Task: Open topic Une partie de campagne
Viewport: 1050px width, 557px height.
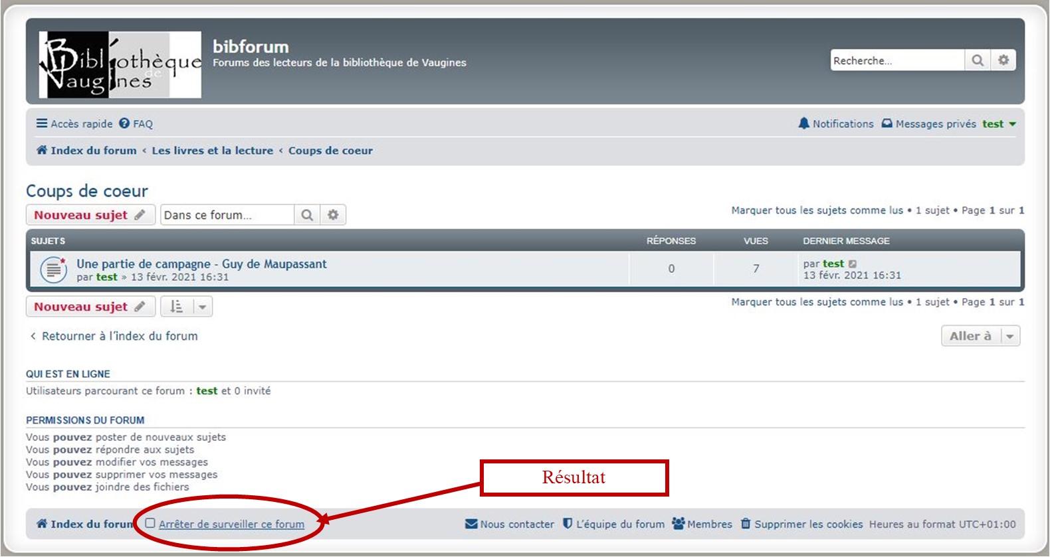Action: [x=201, y=264]
